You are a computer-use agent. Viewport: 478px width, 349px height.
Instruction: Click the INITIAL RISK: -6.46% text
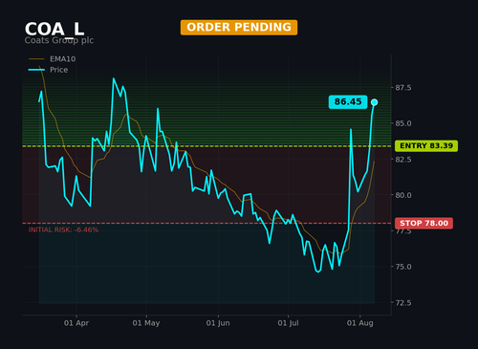coord(63,229)
